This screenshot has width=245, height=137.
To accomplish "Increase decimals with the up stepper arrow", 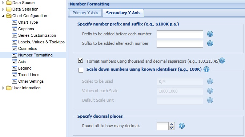I will point(172,124).
